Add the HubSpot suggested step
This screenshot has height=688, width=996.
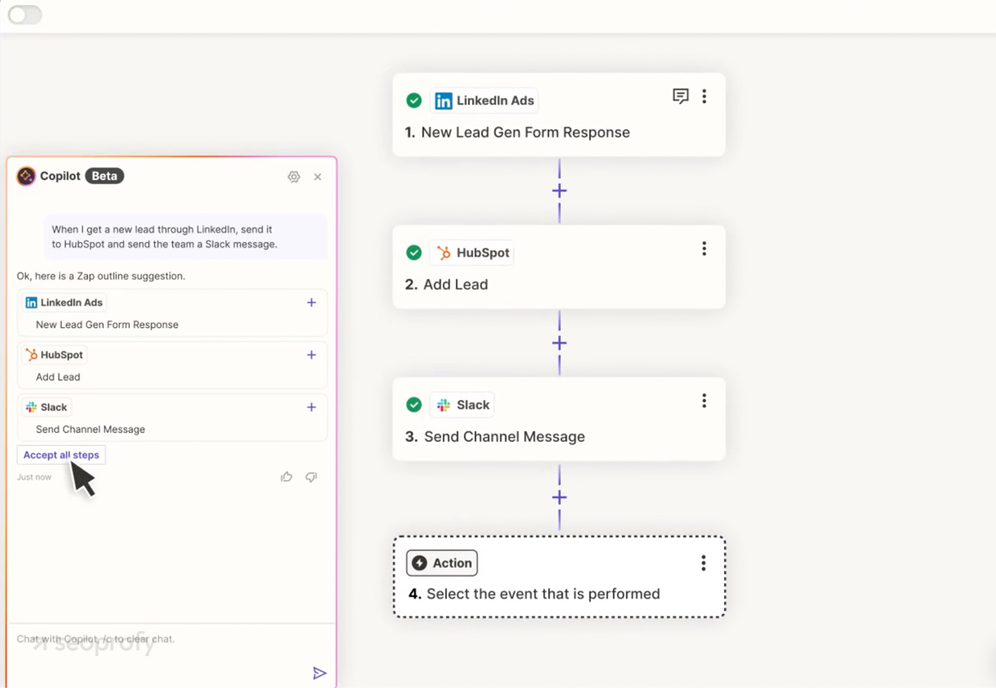311,355
